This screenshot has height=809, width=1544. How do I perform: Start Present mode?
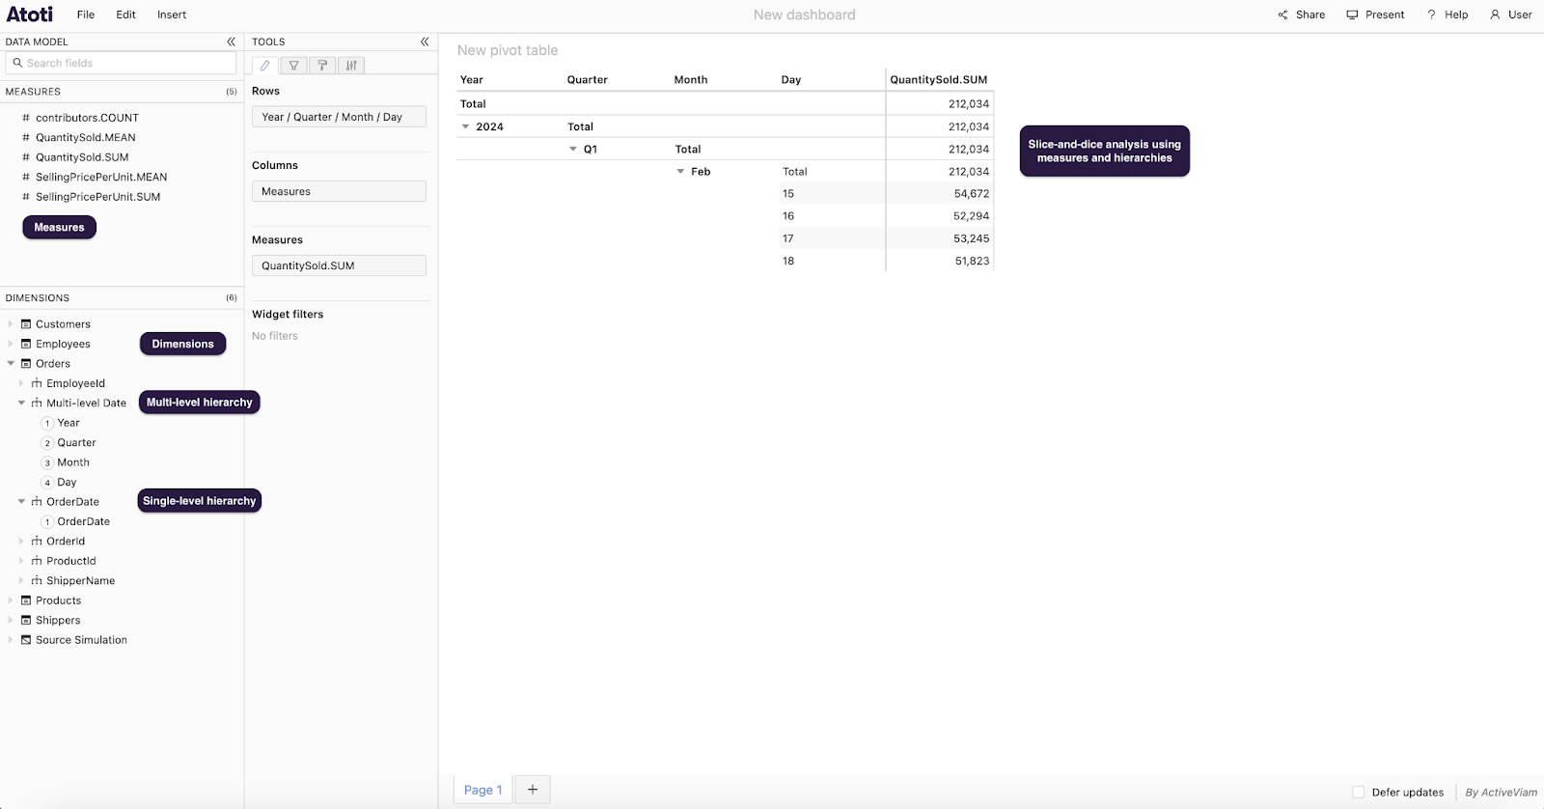1375,14
